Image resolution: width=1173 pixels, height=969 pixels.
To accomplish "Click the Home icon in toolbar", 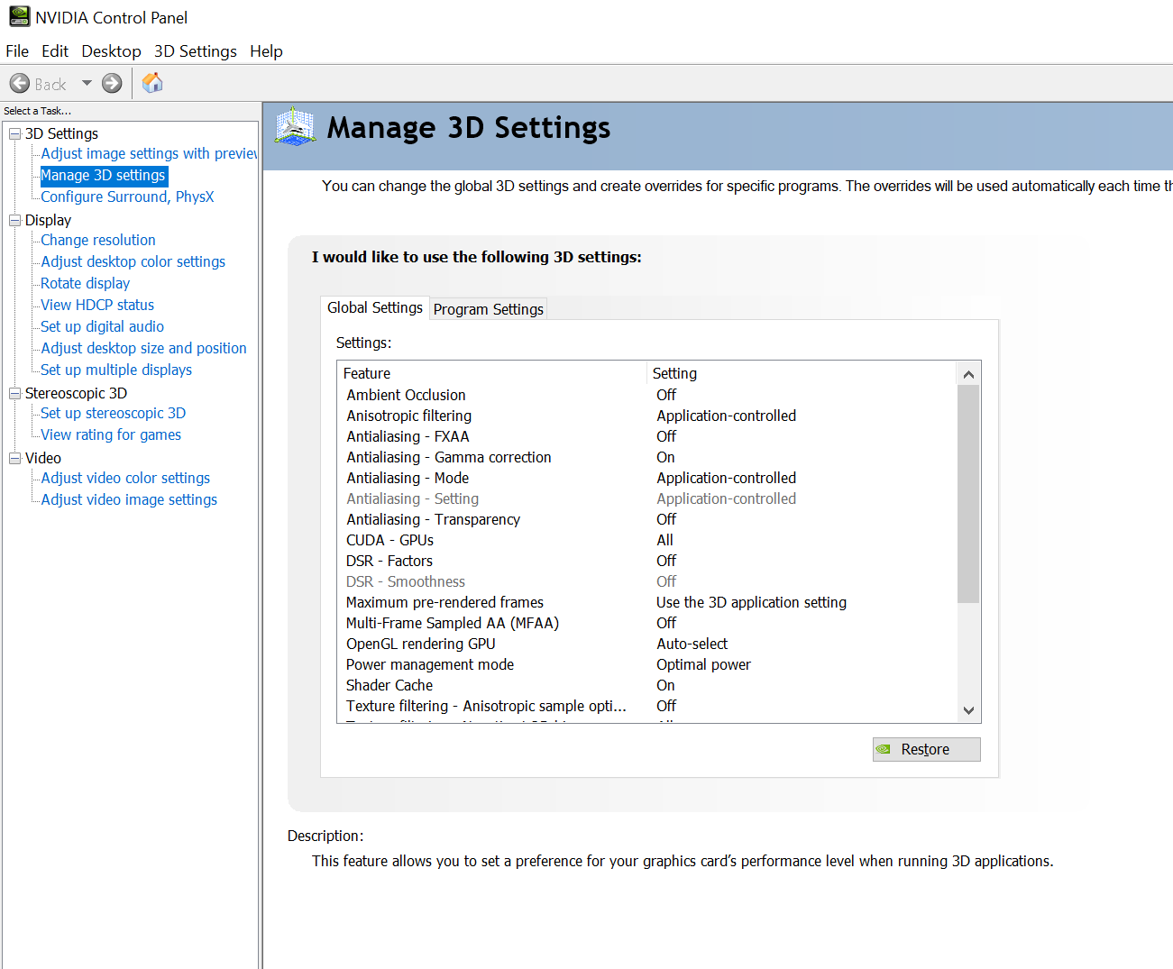I will coord(153,83).
